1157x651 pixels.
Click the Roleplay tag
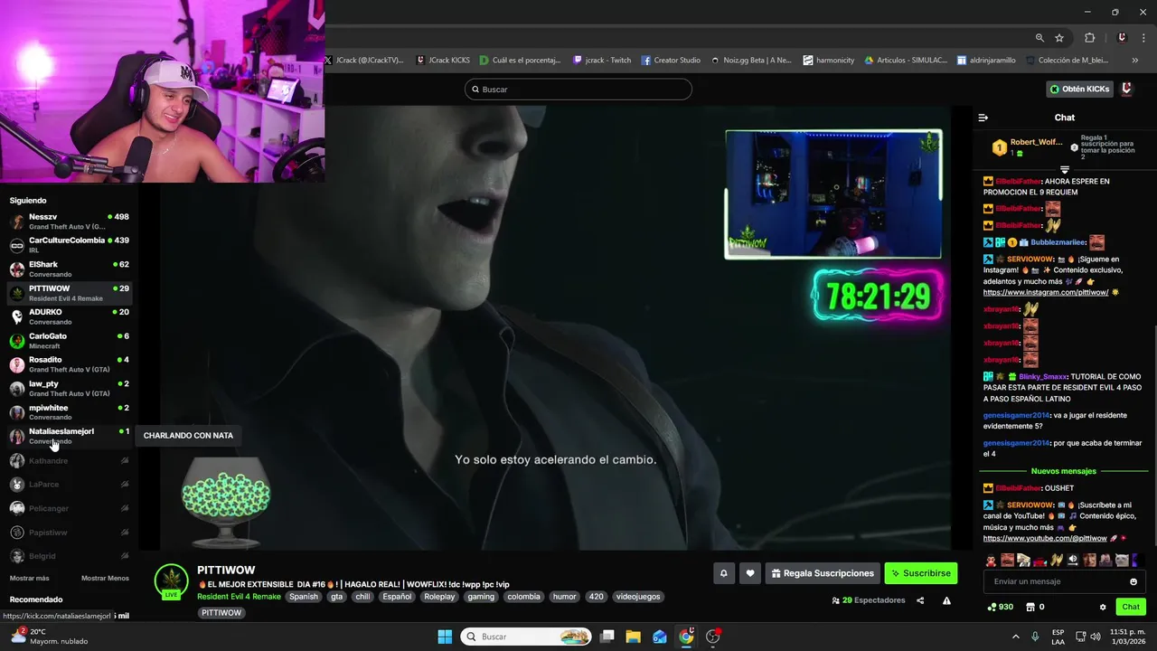(x=440, y=597)
